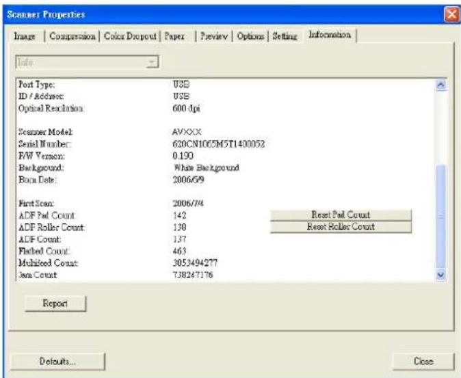Click the scrollbar up arrow
461x378 pixels.
tap(440, 85)
